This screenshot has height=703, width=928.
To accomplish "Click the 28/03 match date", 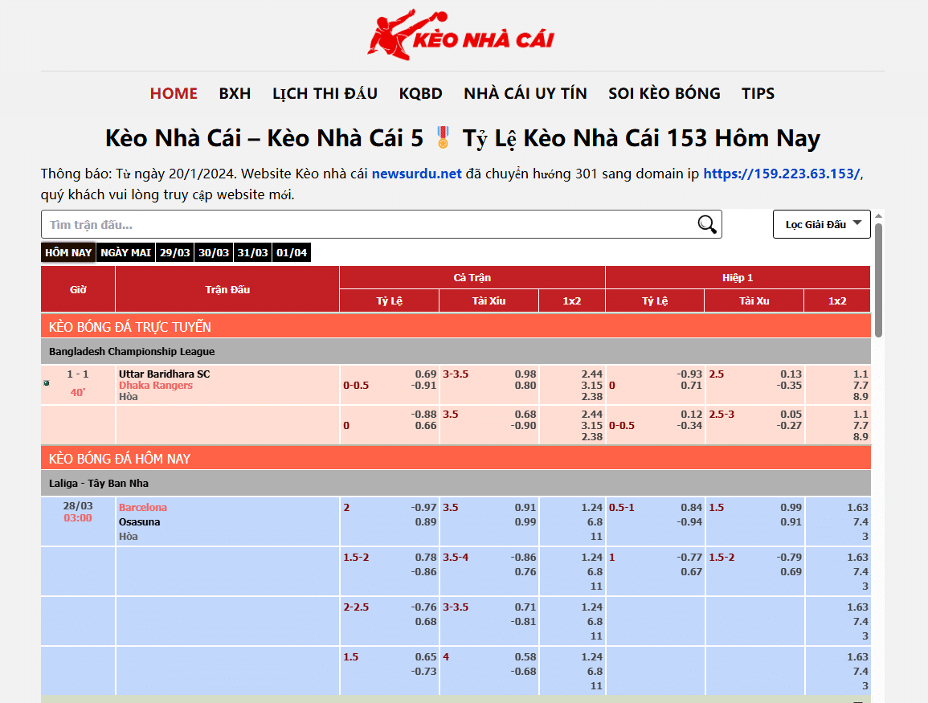I will tap(77, 506).
